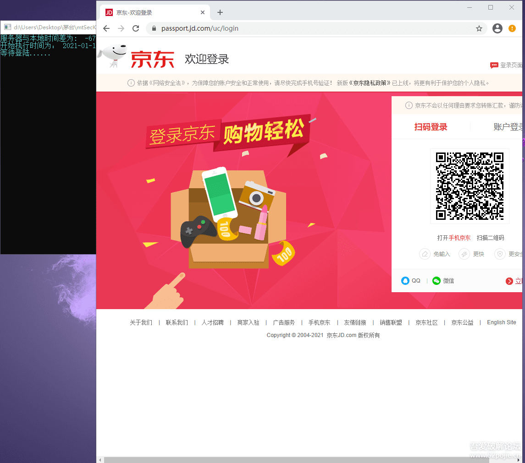
Task: Click the browser forward arrow
Action: [x=121, y=28]
